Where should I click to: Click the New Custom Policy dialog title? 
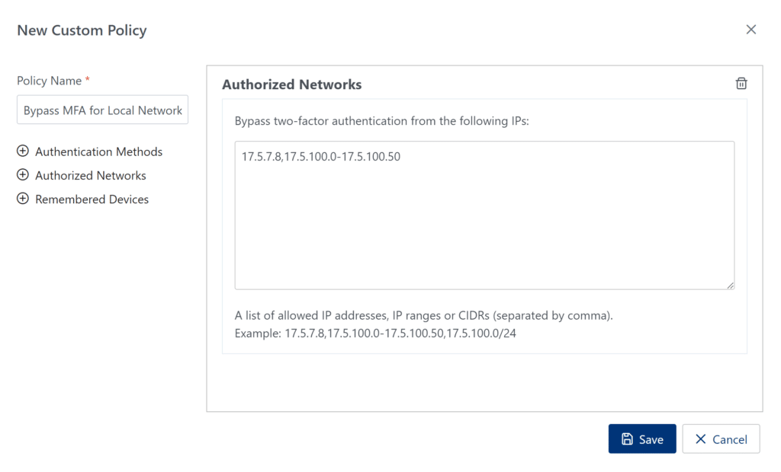[x=82, y=30]
